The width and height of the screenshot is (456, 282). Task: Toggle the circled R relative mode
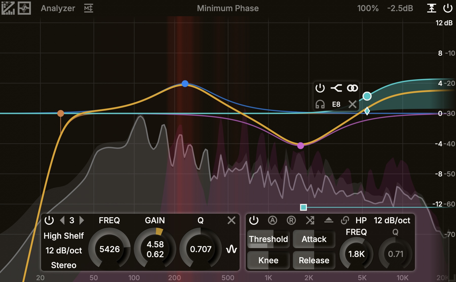point(291,220)
